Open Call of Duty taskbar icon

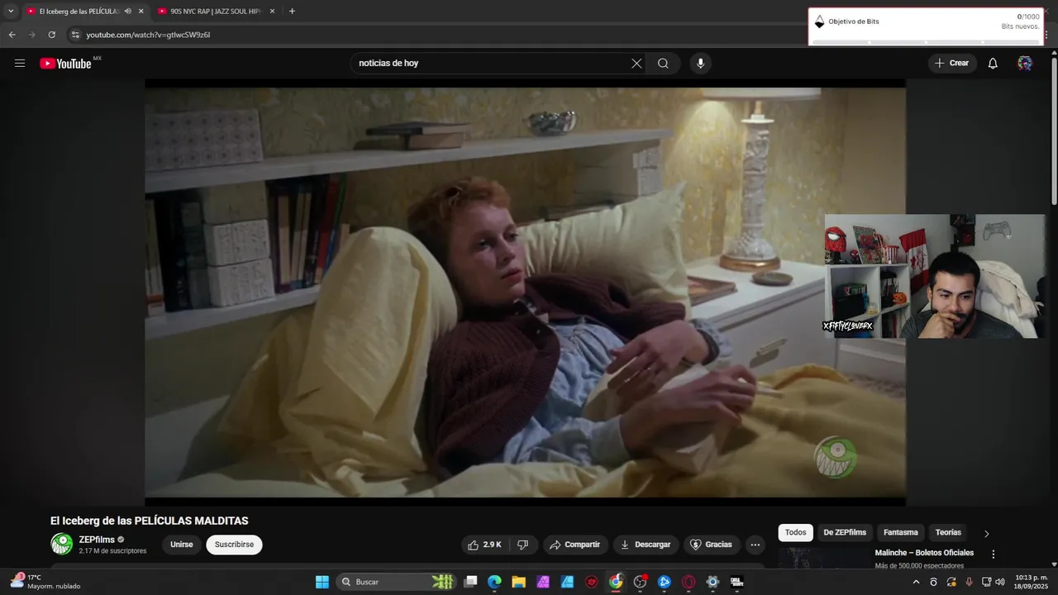coord(736,582)
